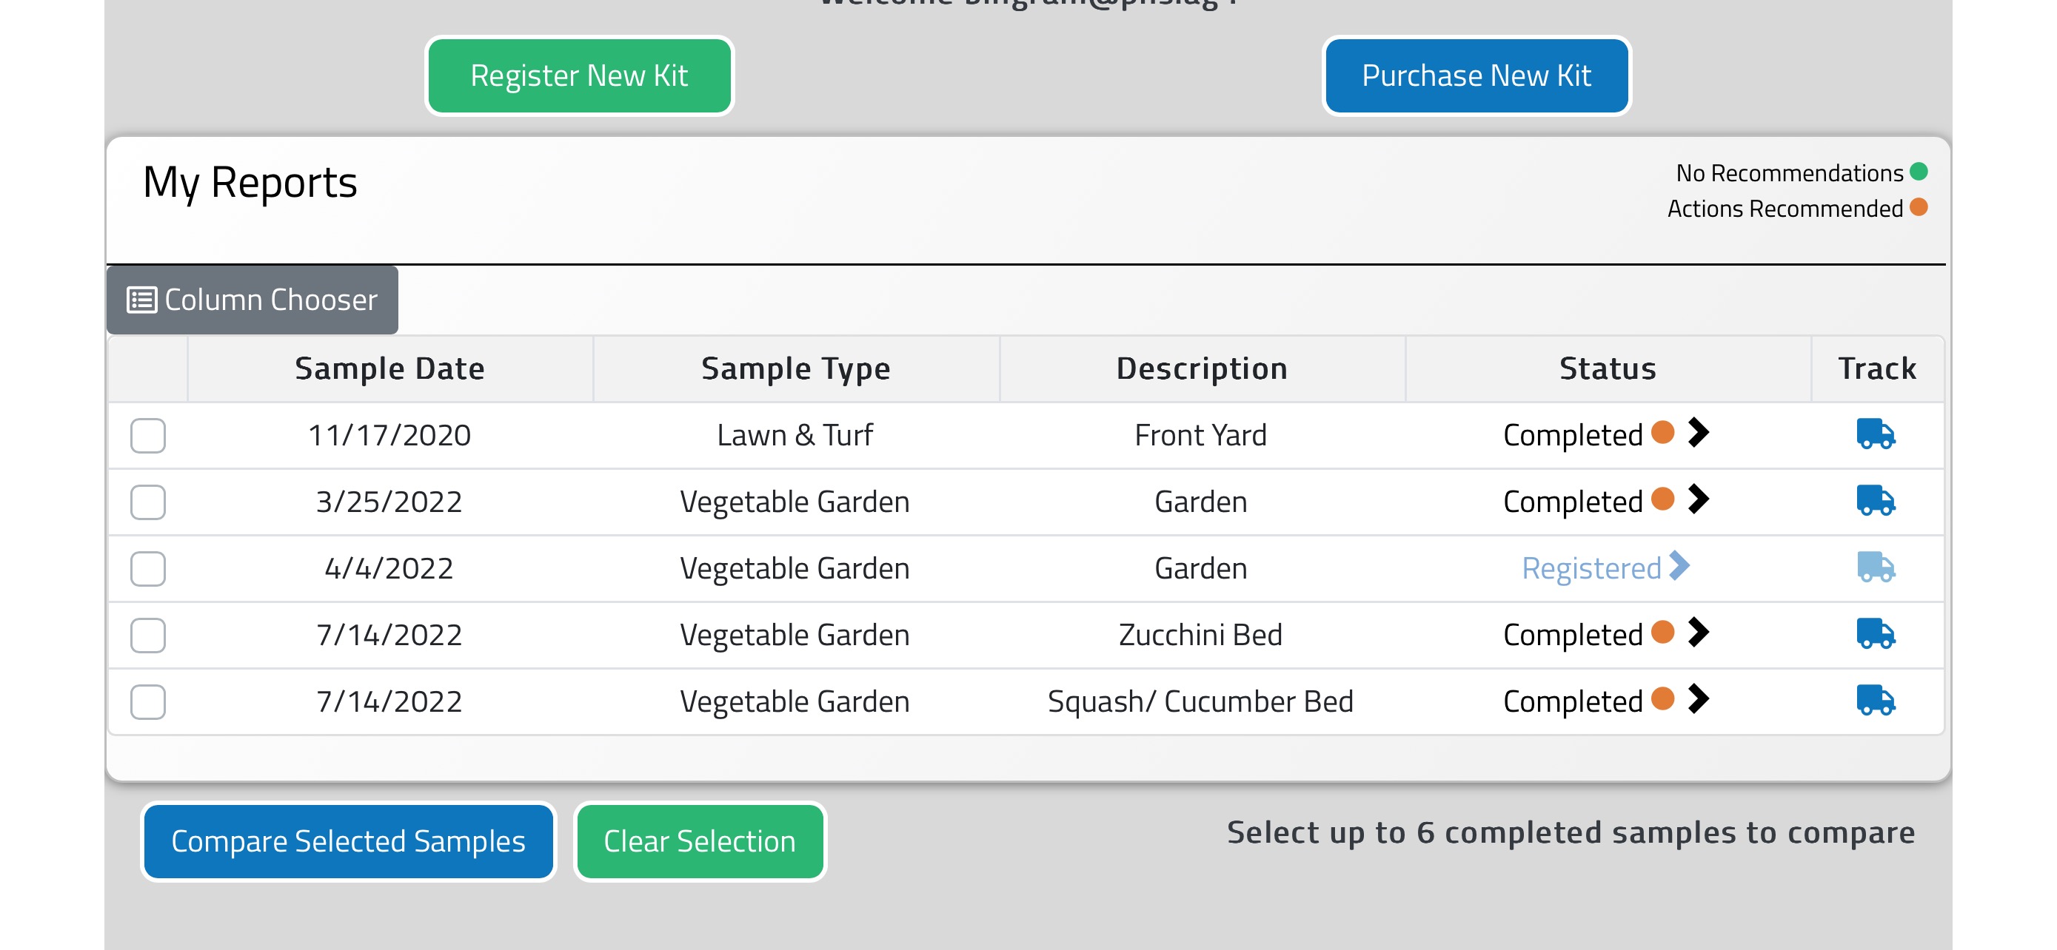The height and width of the screenshot is (950, 2057).
Task: Click the Status column header
Action: tap(1608, 368)
